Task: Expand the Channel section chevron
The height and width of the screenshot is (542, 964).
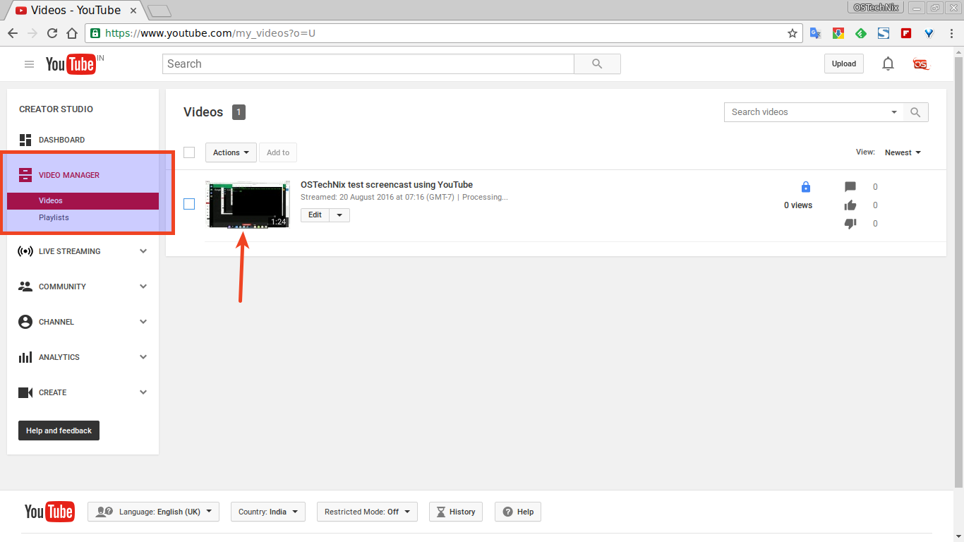Action: pos(143,322)
